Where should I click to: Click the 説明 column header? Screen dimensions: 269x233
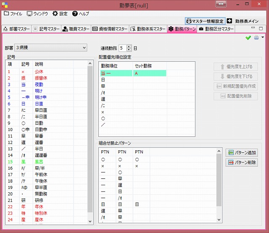(53, 64)
